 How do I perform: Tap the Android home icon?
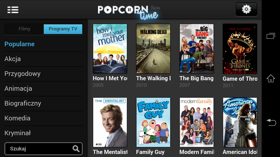point(271,79)
